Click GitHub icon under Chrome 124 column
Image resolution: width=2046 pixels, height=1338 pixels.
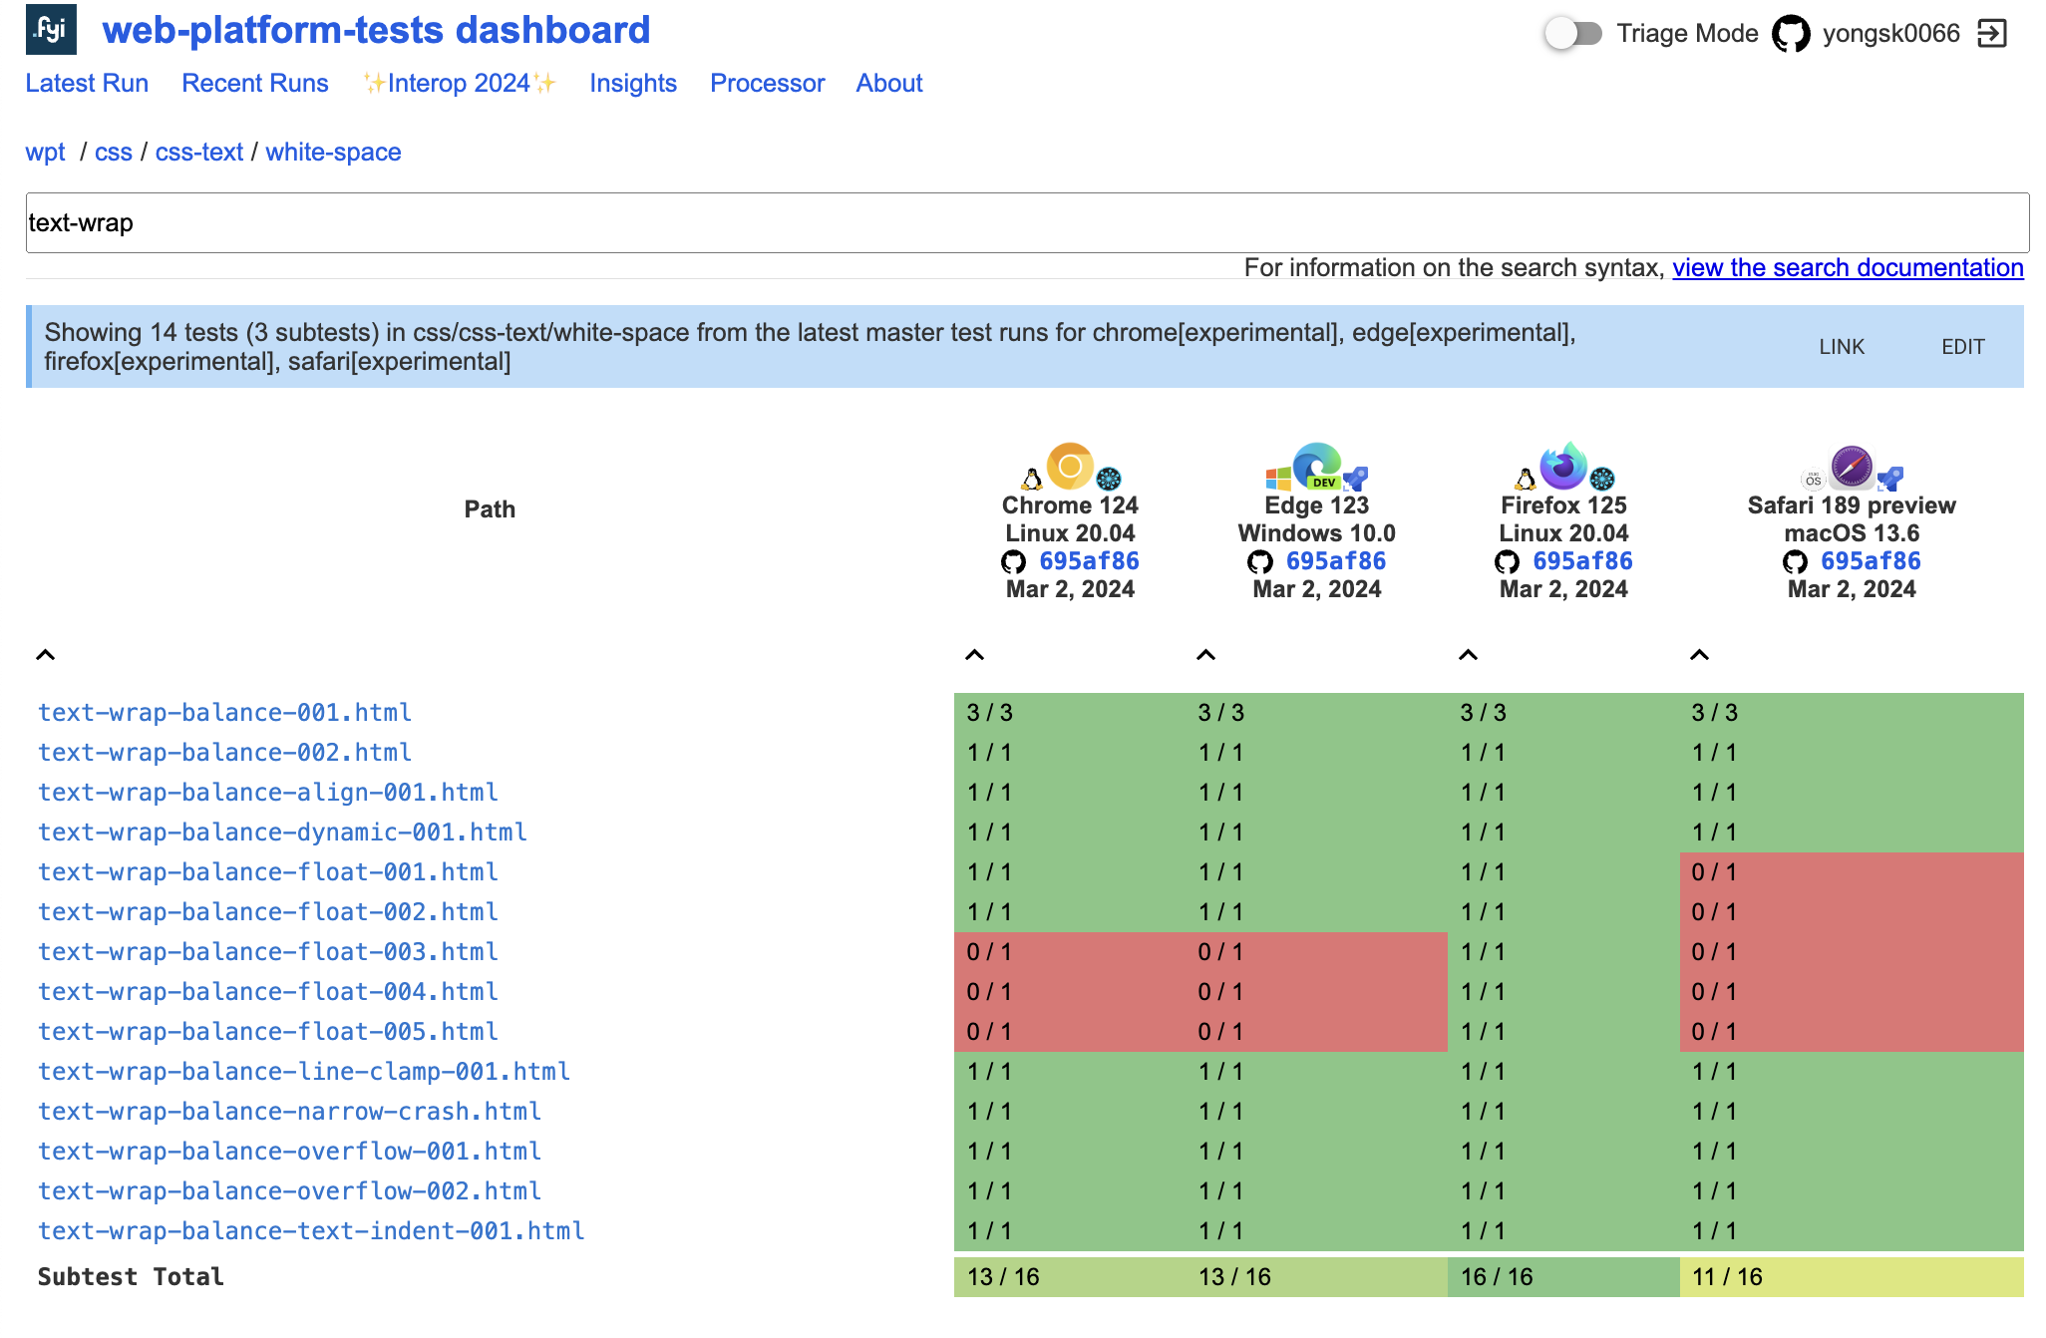coord(1013,562)
